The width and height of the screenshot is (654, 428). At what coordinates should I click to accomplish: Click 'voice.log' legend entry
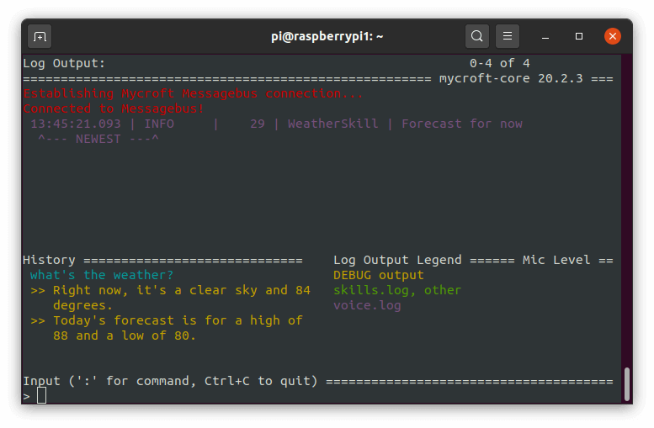(367, 305)
